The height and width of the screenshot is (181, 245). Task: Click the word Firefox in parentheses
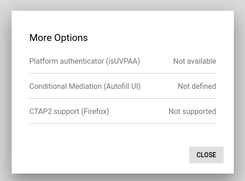95,112
